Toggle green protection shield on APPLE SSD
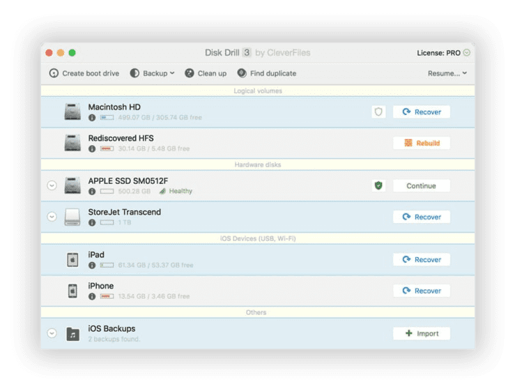Image resolution: width=515 pixels, height=391 pixels. coord(378,185)
